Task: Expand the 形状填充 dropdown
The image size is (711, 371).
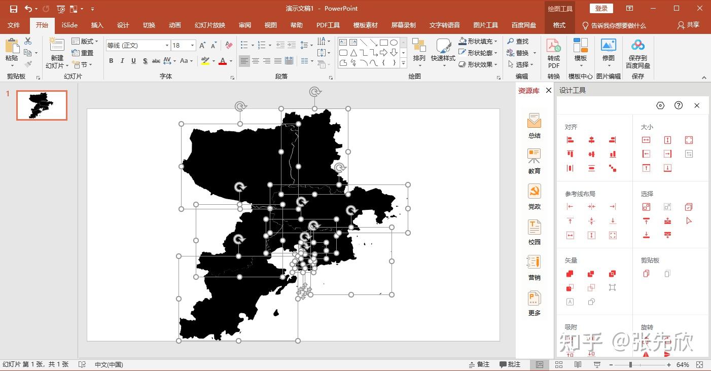Action: coord(495,42)
